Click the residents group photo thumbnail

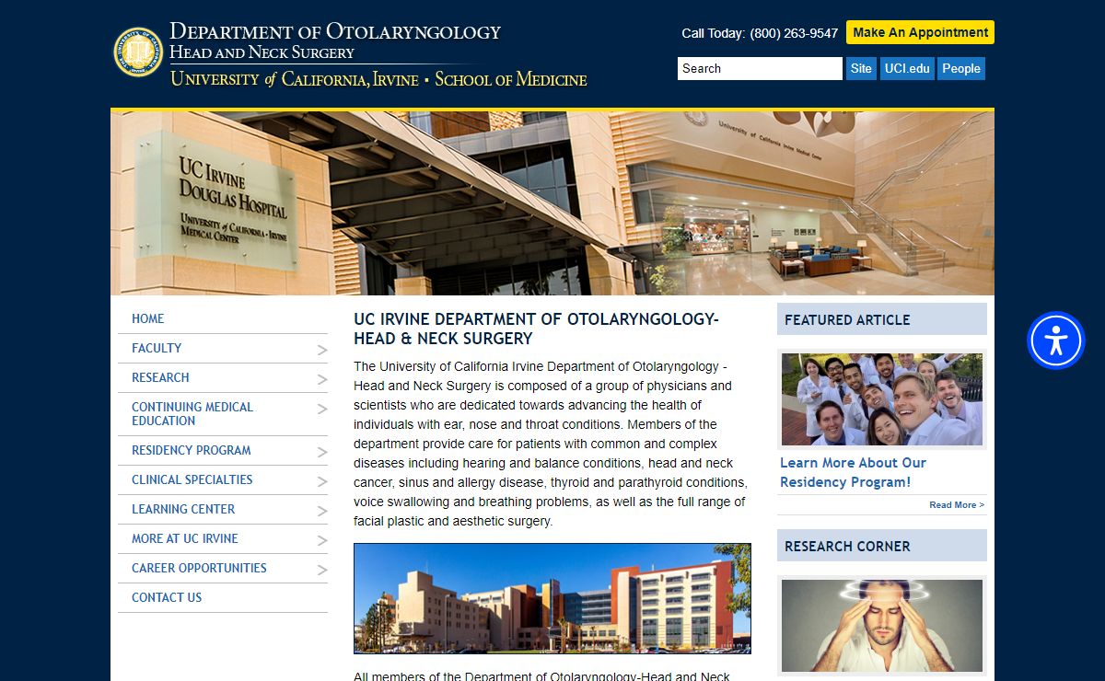882,399
